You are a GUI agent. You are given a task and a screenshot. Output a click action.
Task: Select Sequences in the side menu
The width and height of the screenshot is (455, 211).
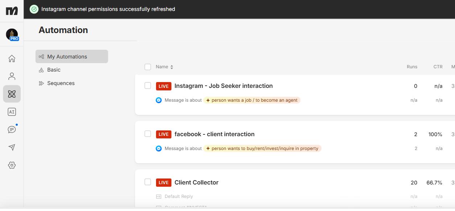point(61,83)
